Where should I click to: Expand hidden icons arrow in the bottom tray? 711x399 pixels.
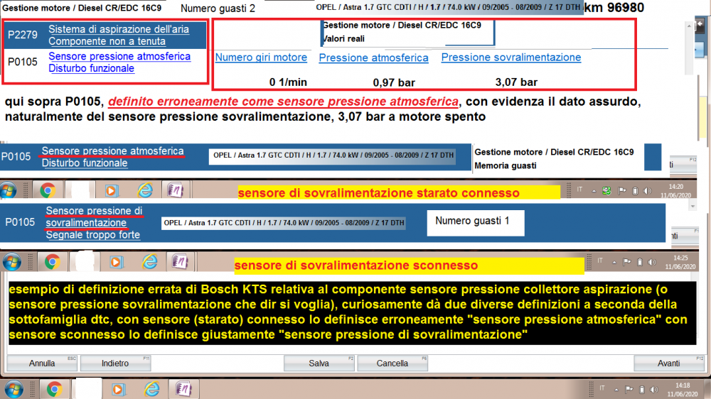click(x=616, y=389)
